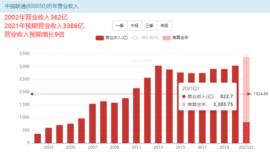This screenshot has width=270, height=152.
Task: Click the 2017 x-axis label
Action: 202,147
